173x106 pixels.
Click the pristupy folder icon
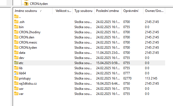click(16, 78)
